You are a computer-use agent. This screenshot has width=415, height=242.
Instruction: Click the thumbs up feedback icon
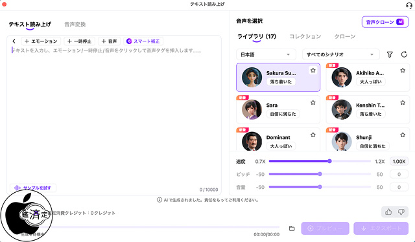[x=388, y=212]
